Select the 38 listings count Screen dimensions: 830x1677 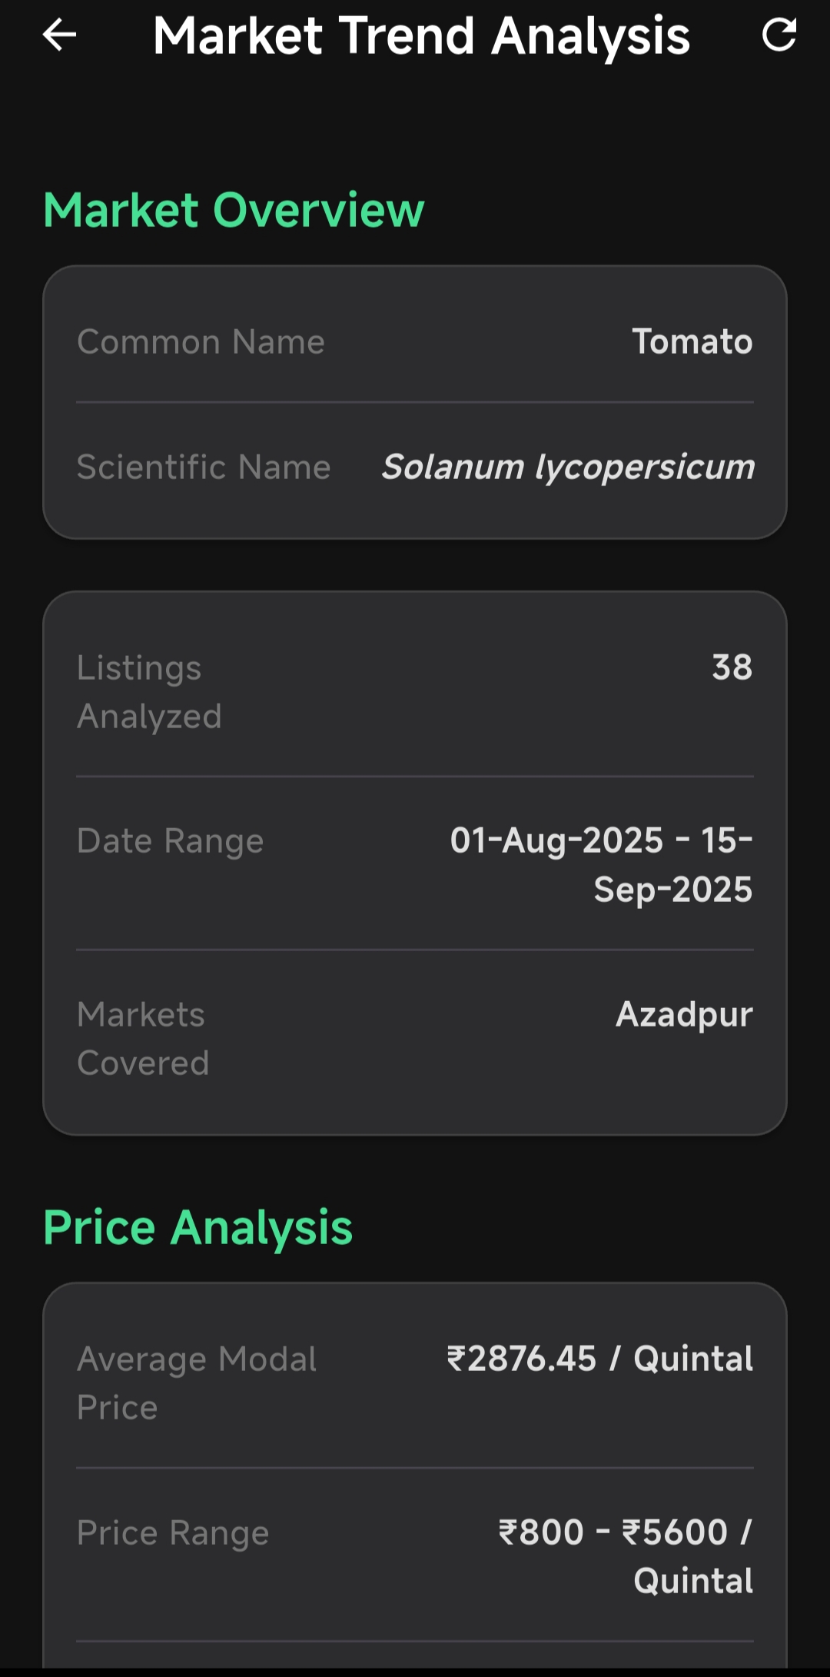coord(732,667)
